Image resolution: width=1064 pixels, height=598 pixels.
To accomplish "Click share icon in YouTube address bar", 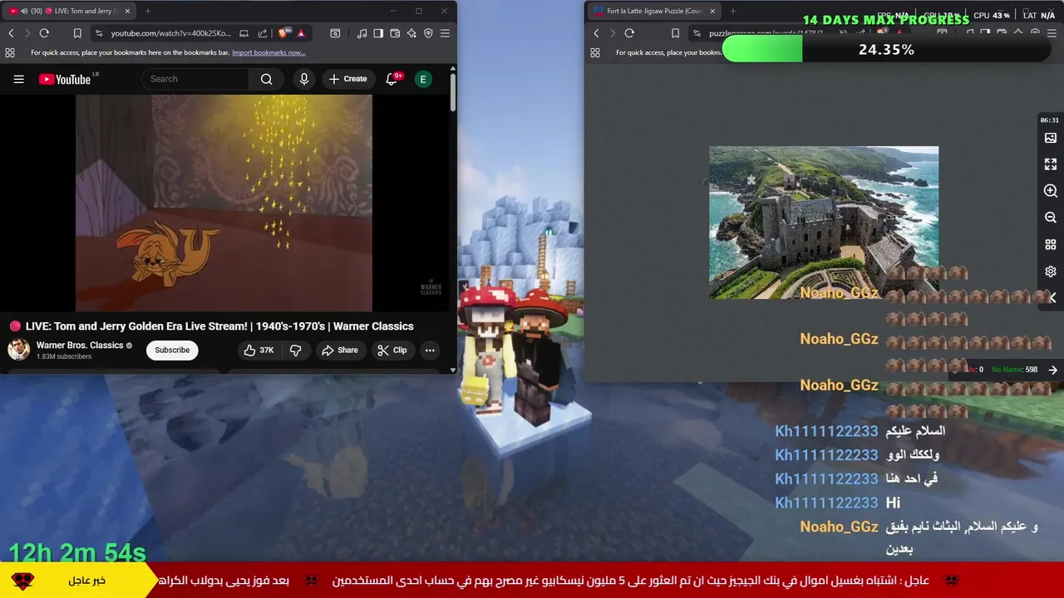I will coord(263,33).
